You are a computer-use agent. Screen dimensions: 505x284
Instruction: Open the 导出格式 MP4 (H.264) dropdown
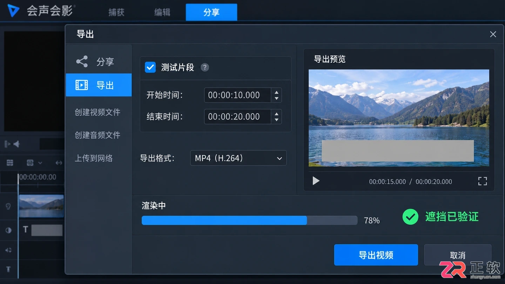click(x=238, y=158)
